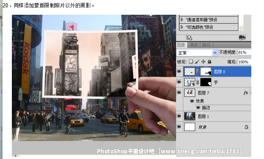This screenshot has width=264, height=159.
Task: Hide the 图层 8 layer
Action: click(x=179, y=71)
